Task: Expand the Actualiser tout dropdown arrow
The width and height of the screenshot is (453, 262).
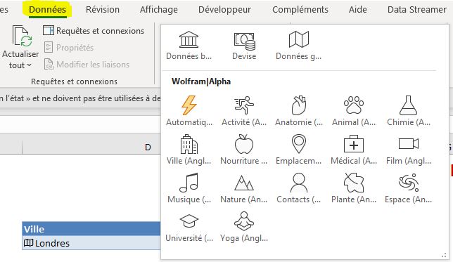Action: (x=29, y=65)
